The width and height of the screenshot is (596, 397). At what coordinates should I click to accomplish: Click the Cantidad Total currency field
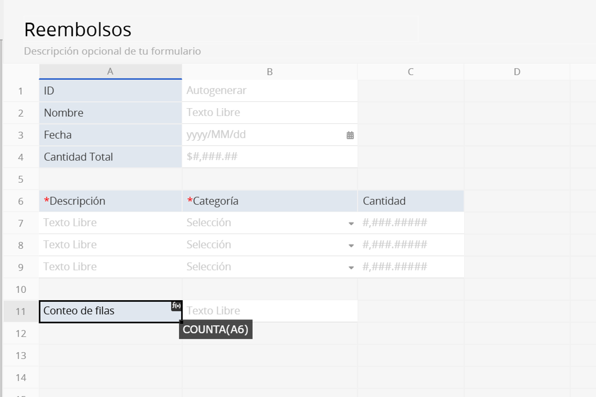click(269, 157)
